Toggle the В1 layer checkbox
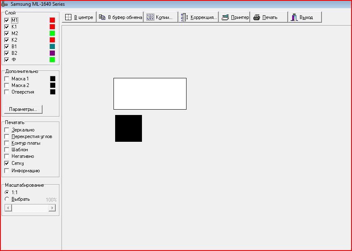The height and width of the screenshot is (251, 352). click(x=7, y=47)
